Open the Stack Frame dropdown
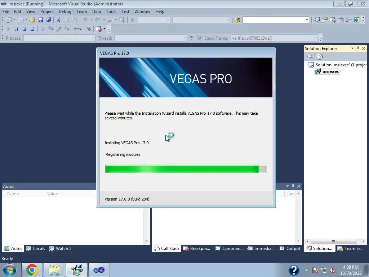Viewport: 369px width, 277px height. point(315,38)
